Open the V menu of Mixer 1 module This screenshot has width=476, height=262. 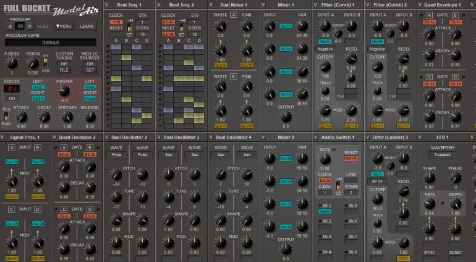tap(263, 5)
